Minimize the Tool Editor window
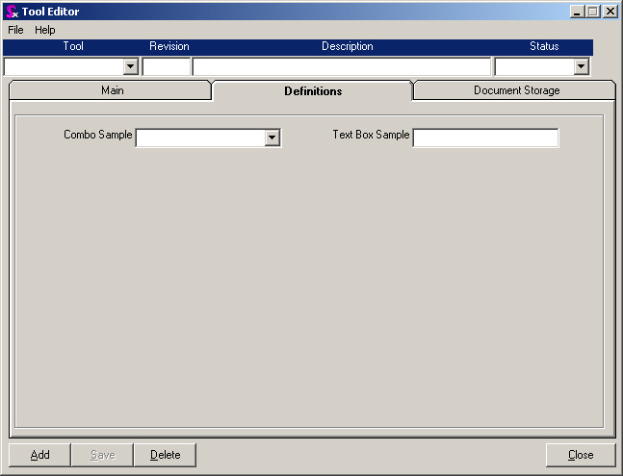Screen dimensions: 623x476 [577, 12]
